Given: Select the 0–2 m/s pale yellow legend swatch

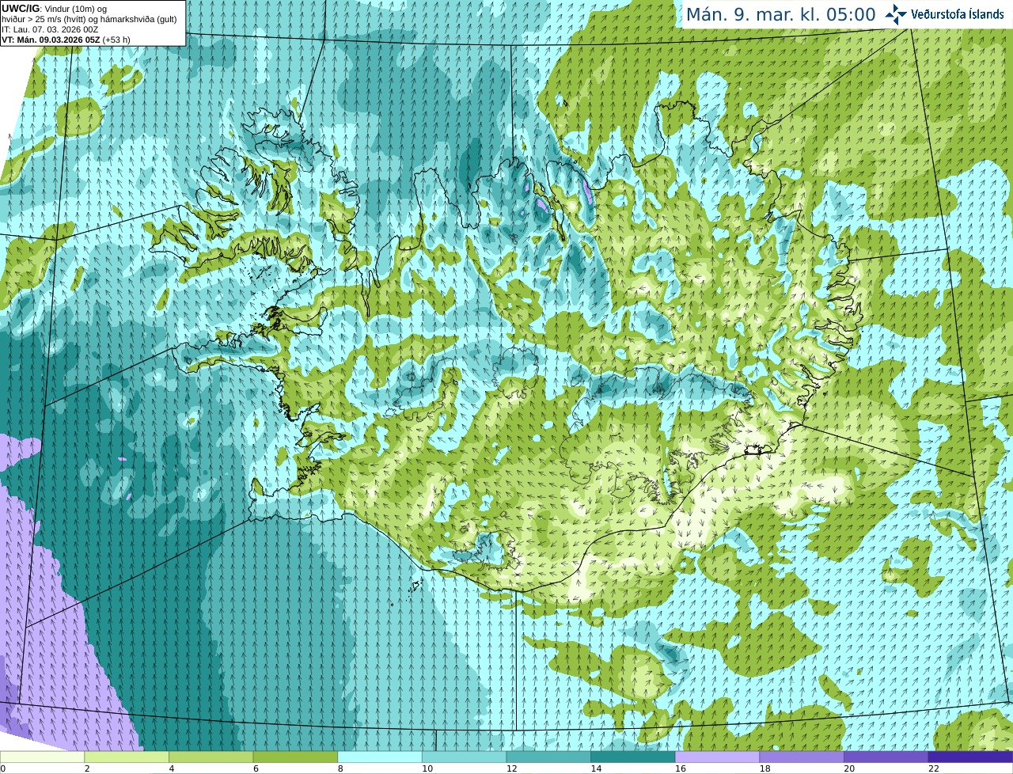Looking at the screenshot, I should click(x=42, y=757).
